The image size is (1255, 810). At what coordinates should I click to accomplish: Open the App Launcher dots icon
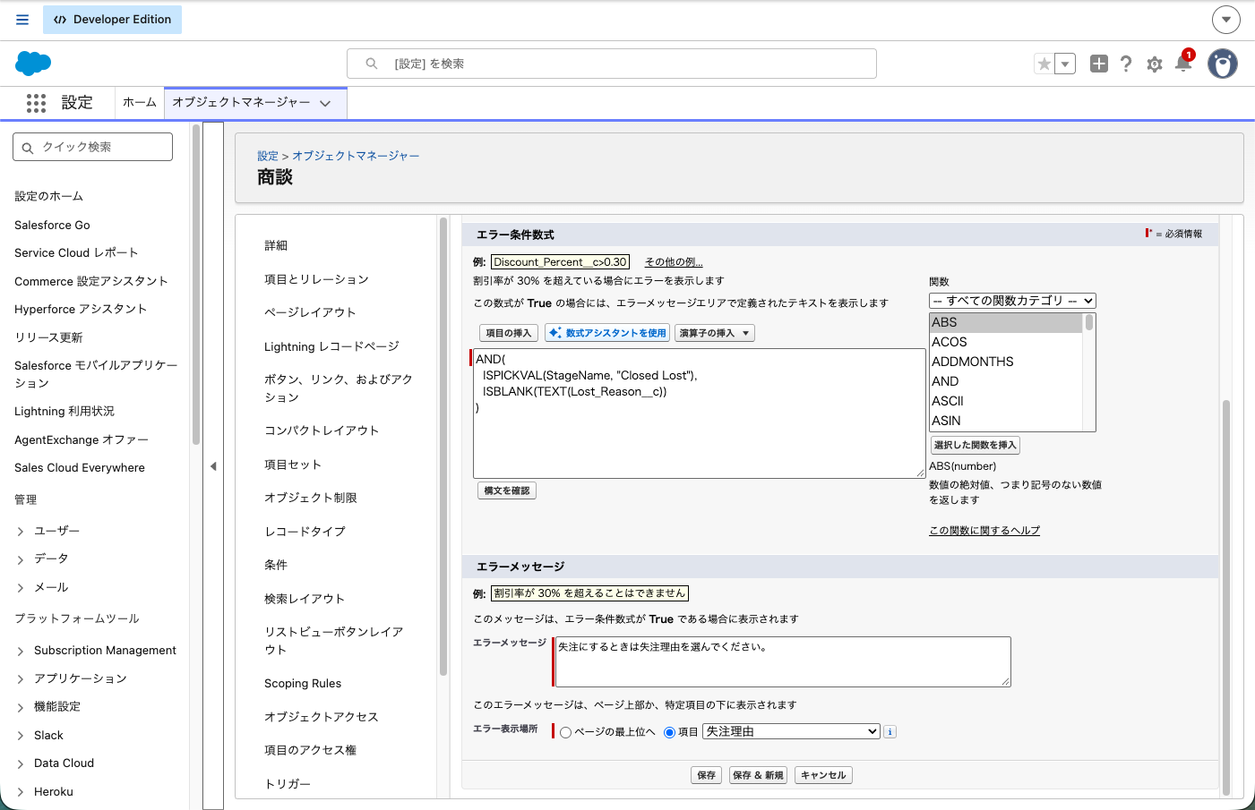(x=36, y=103)
